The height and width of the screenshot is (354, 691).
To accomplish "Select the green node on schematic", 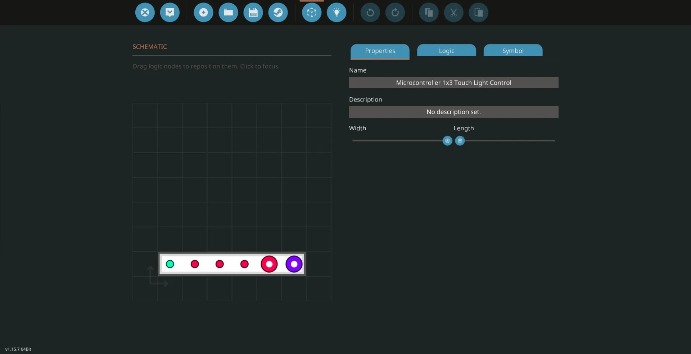I will tap(170, 264).
